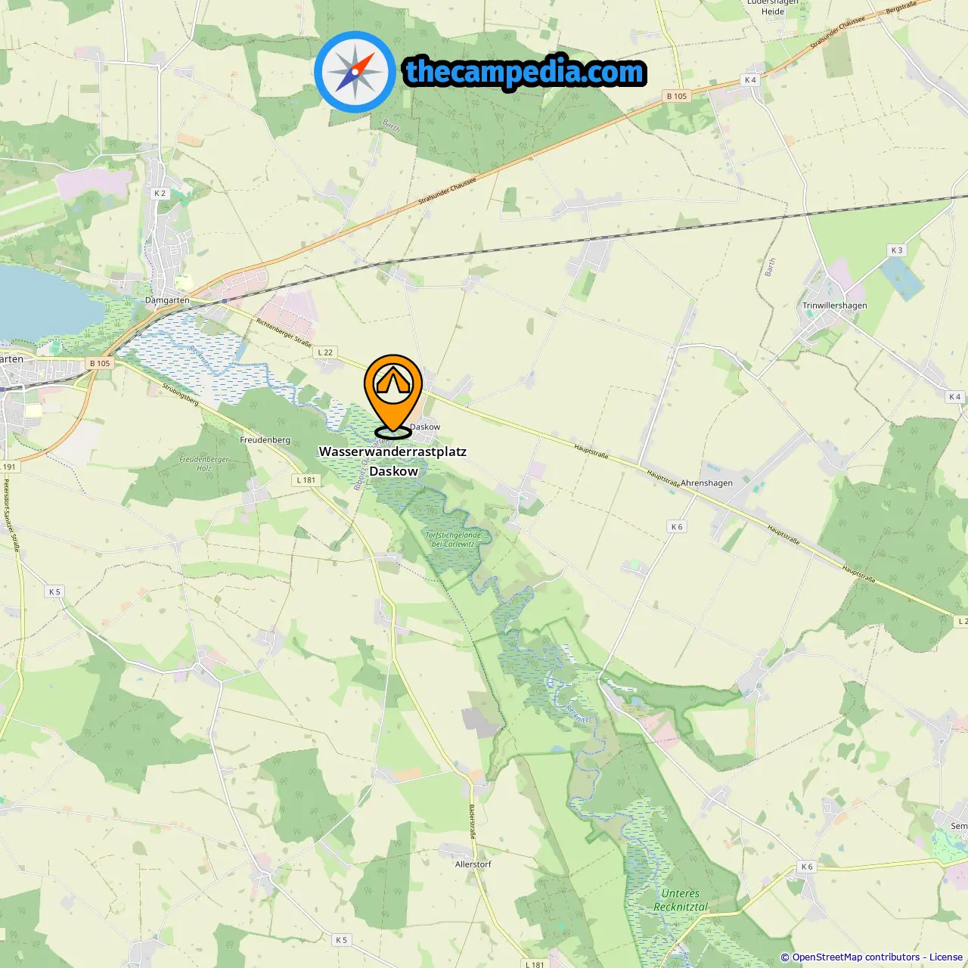Select the Ahrenshagen village label
The width and height of the screenshot is (968, 968).
click(x=706, y=482)
